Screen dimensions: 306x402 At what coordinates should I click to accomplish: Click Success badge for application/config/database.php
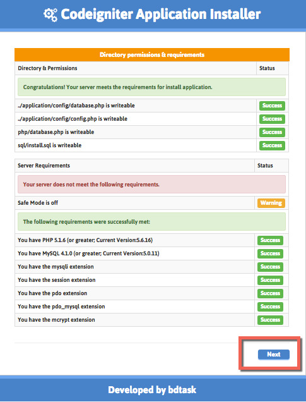pos(272,106)
